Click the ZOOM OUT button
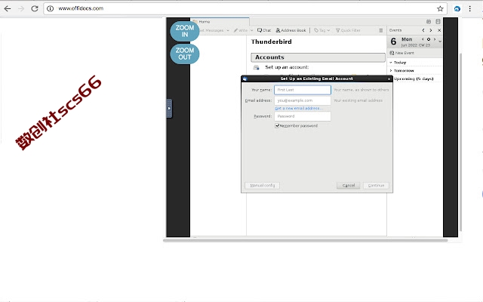The height and width of the screenshot is (302, 483). 184,54
